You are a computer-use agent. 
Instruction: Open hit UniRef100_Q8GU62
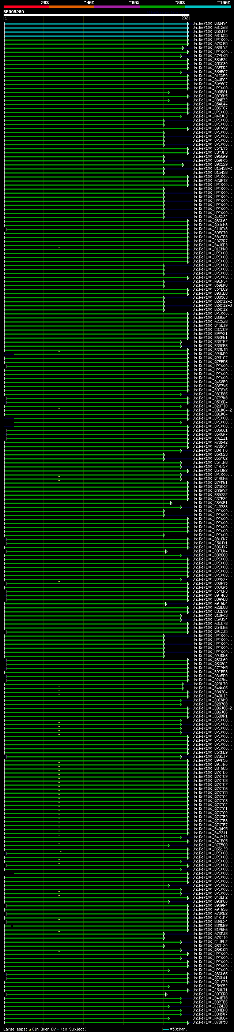[210, 221]
